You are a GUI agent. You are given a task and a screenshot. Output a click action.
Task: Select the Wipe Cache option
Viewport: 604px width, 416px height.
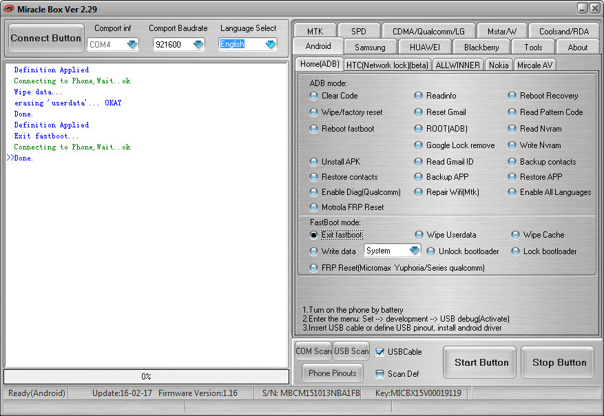(538, 235)
